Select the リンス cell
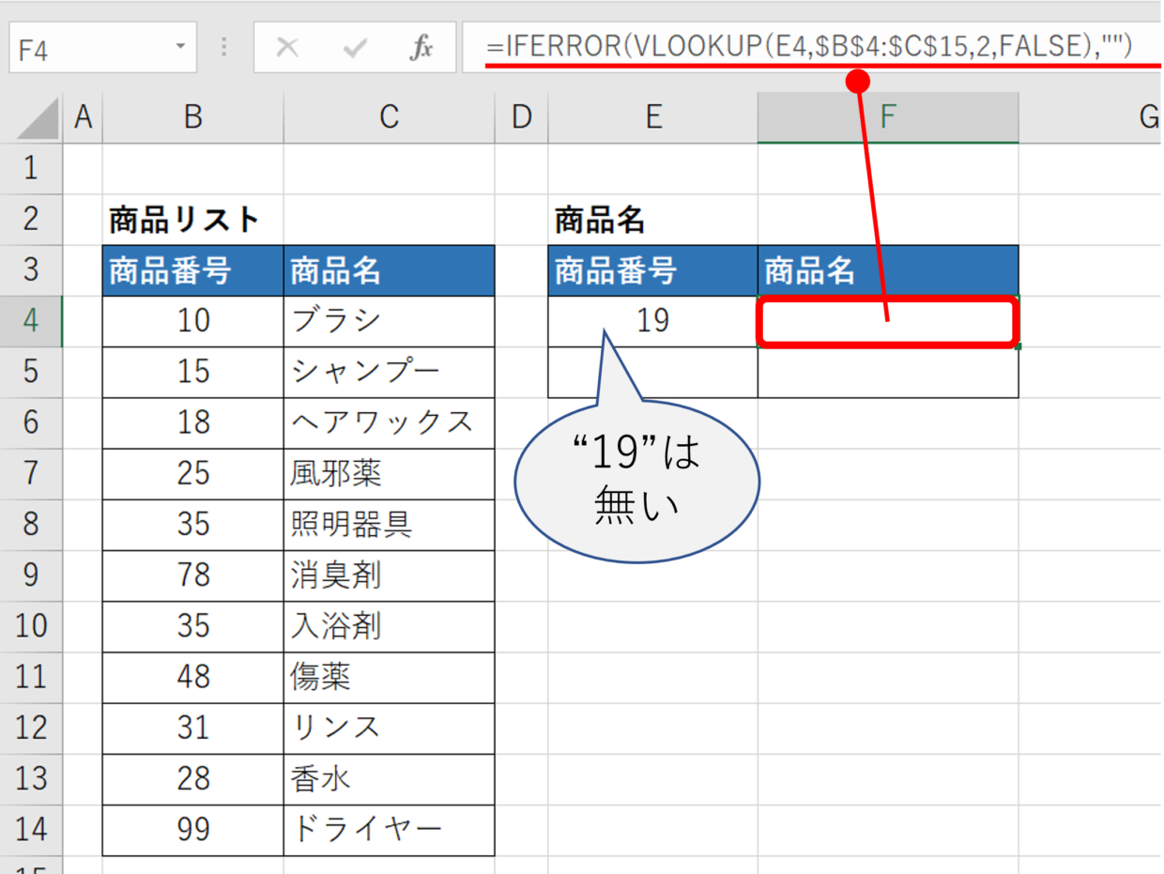The height and width of the screenshot is (874, 1164). pyautogui.click(x=389, y=727)
